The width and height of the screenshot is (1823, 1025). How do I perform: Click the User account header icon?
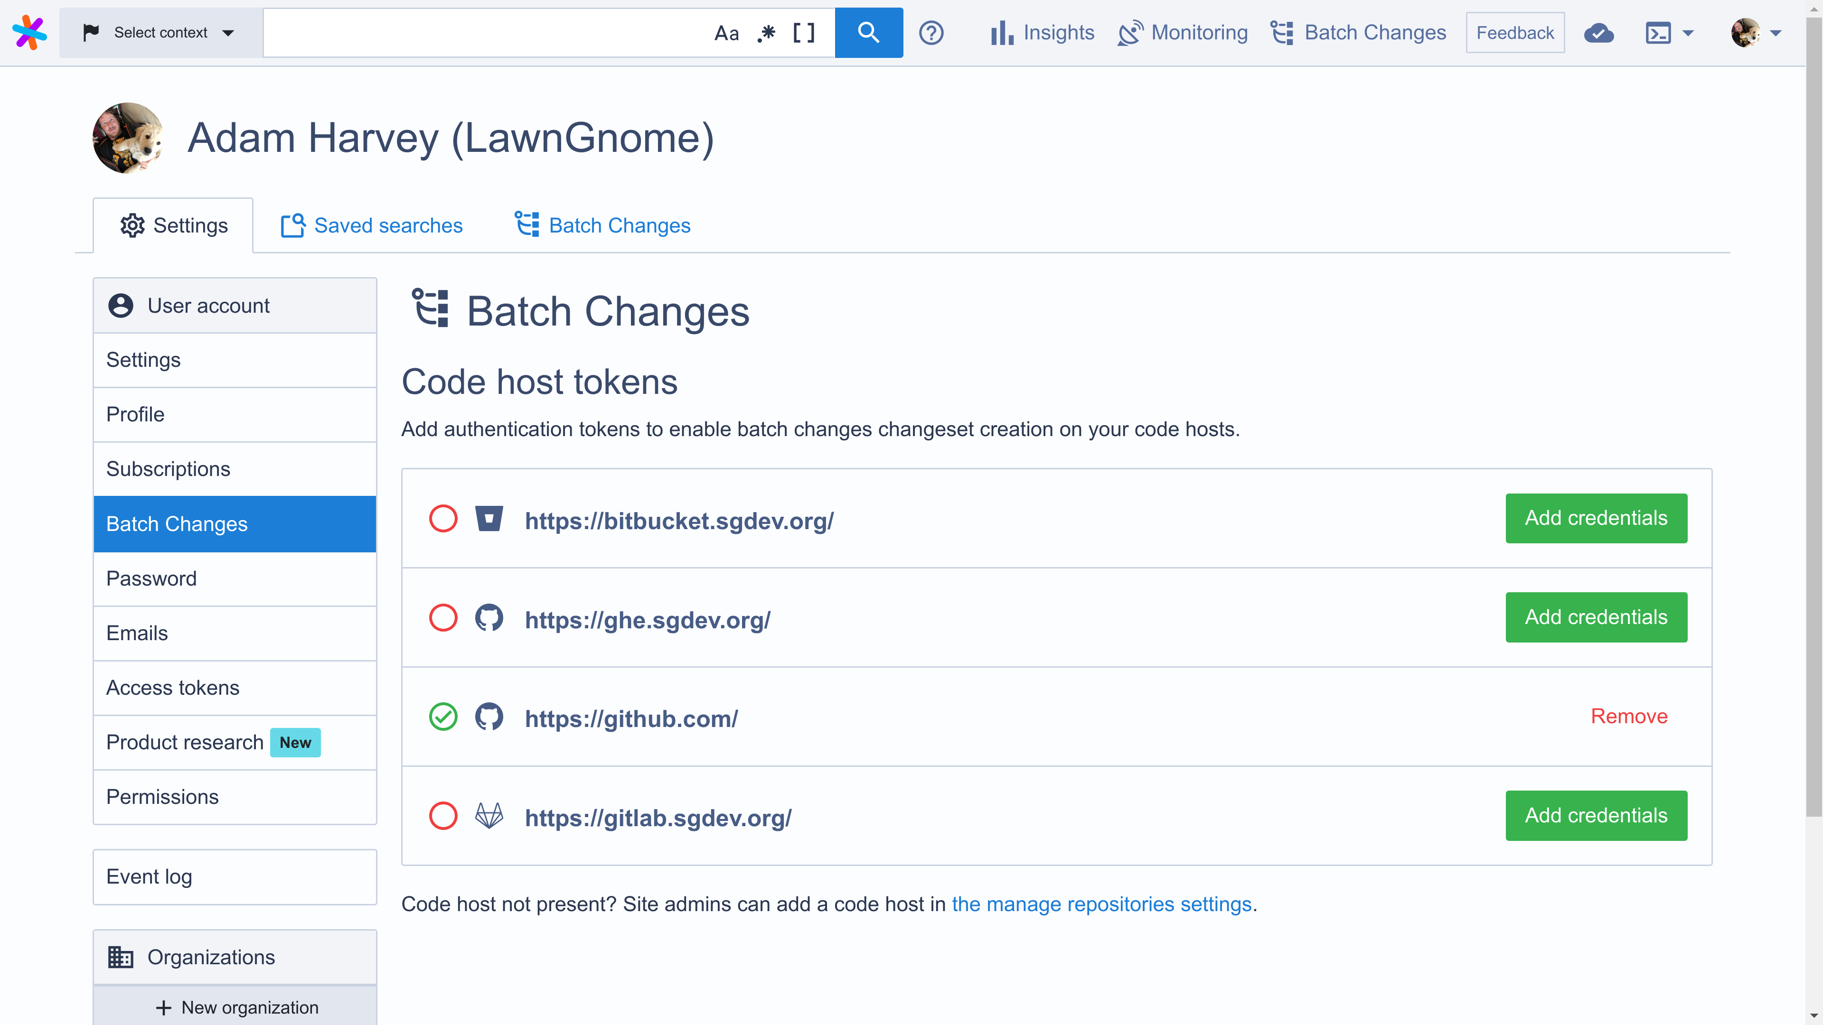point(121,306)
